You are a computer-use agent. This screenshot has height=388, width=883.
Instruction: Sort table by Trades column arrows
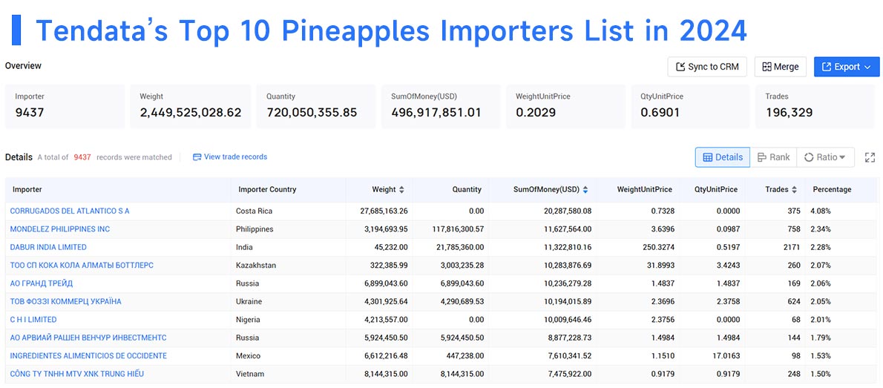click(794, 190)
